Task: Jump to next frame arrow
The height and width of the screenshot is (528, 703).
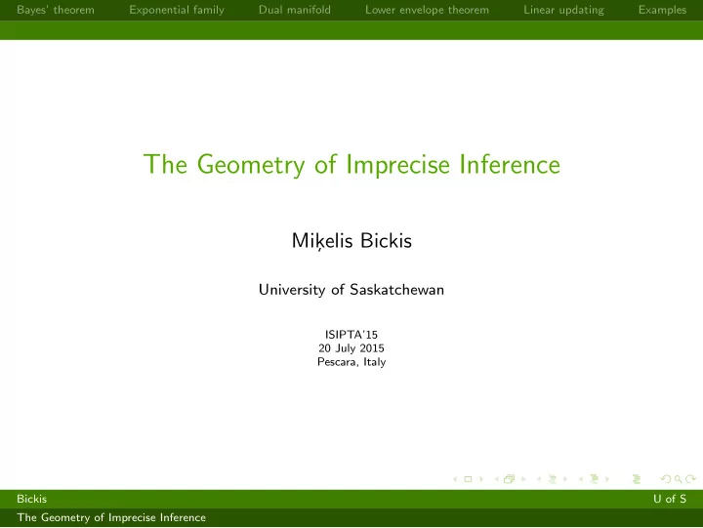Action: tap(523, 478)
